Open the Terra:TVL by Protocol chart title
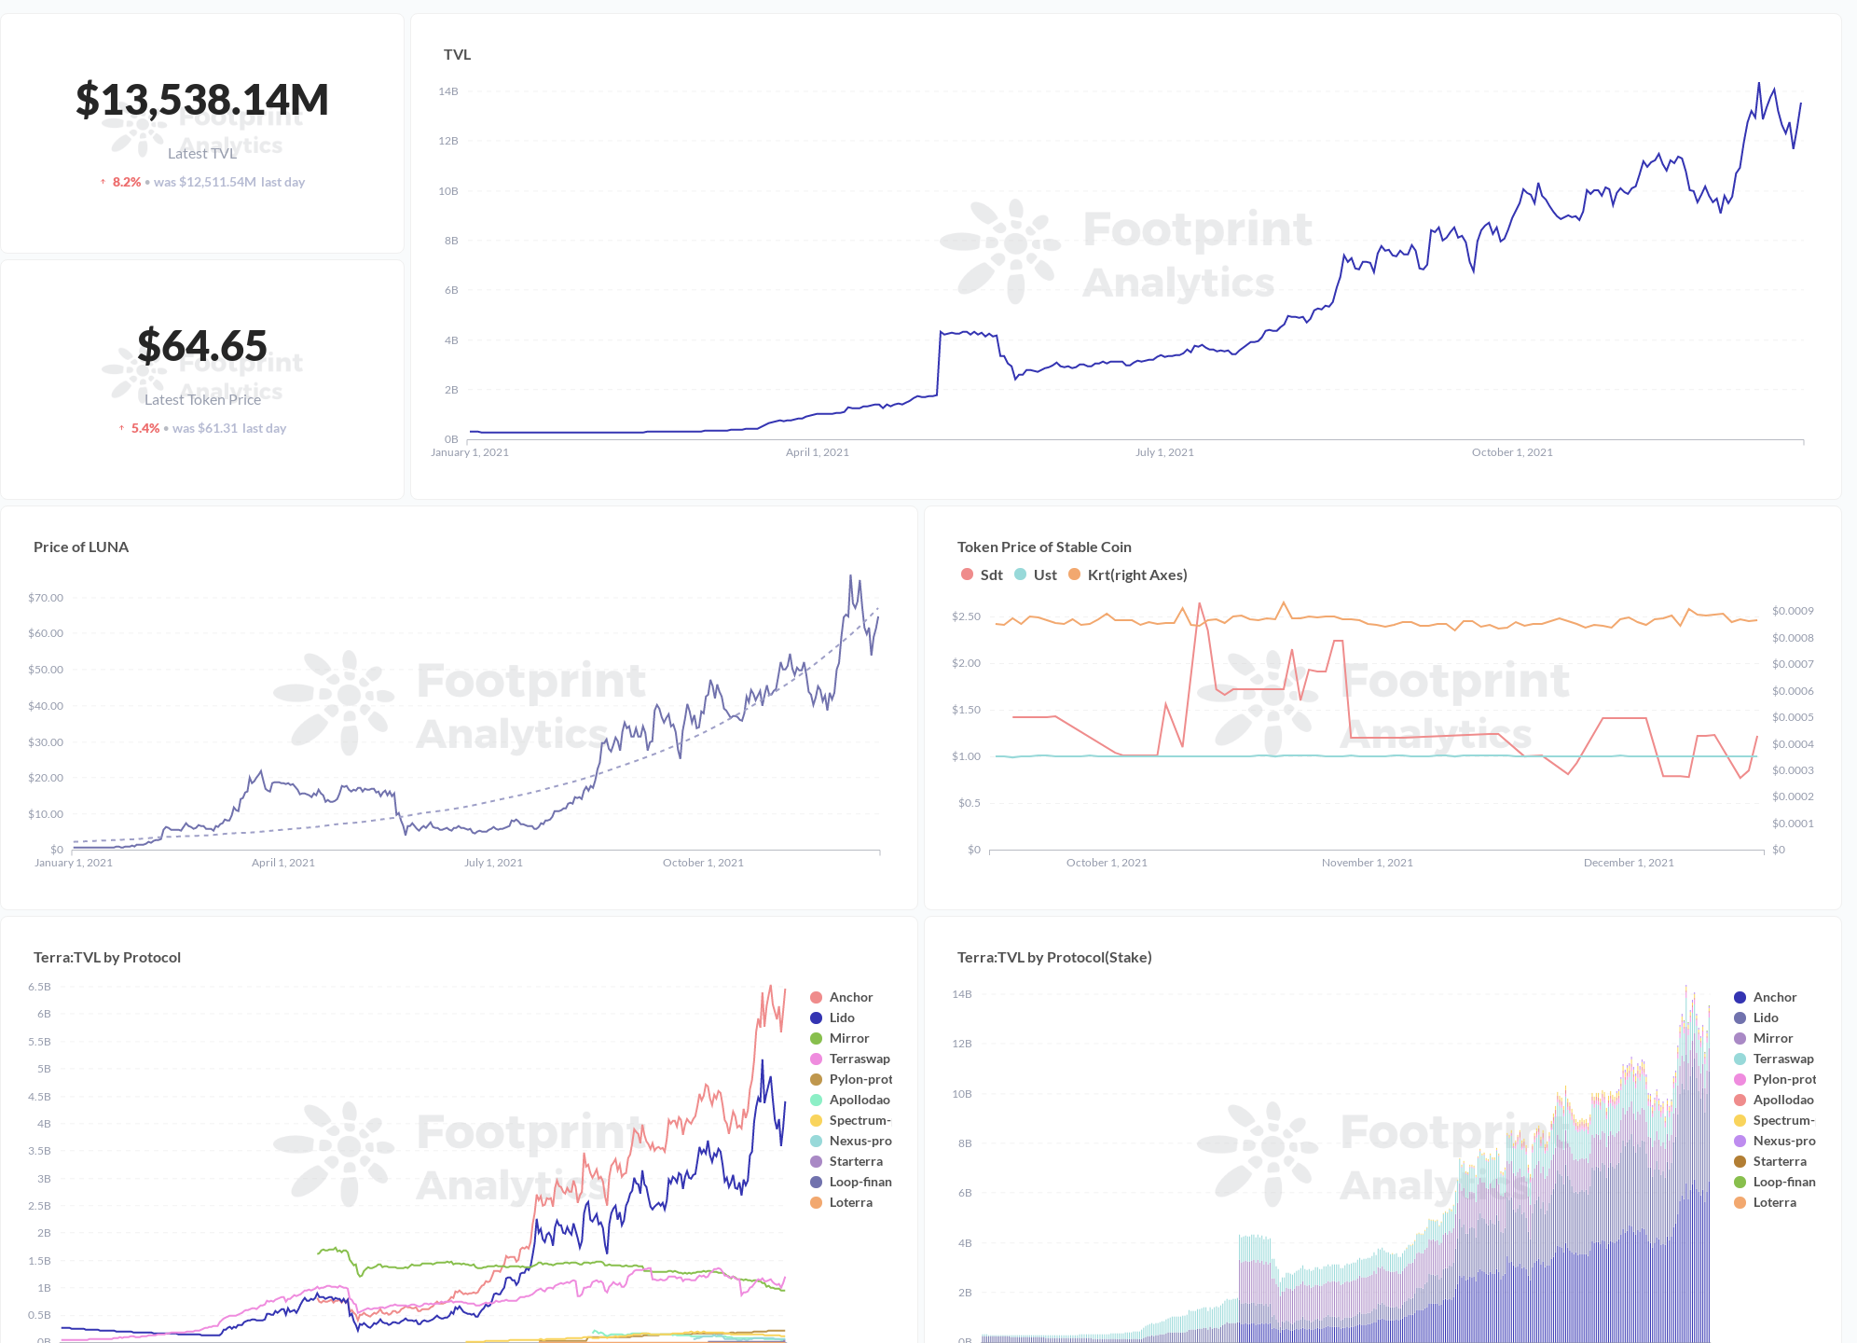 (x=107, y=957)
